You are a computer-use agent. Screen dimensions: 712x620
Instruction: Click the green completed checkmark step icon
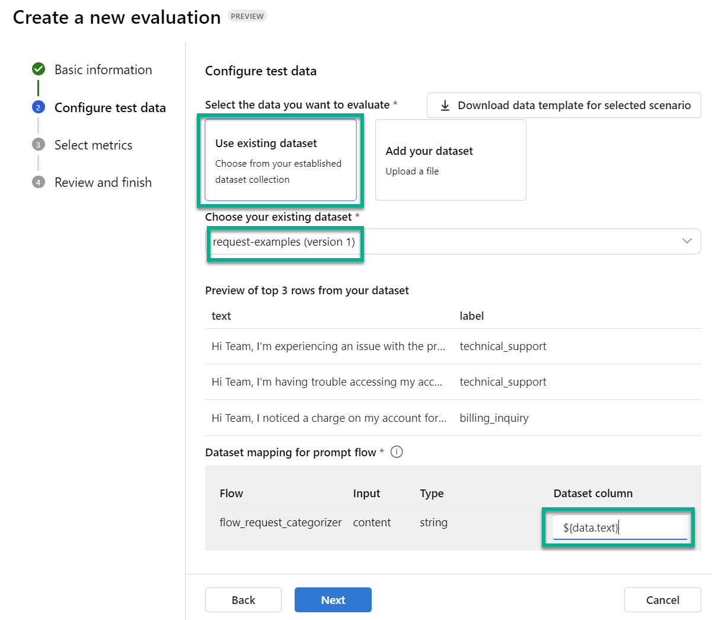pyautogui.click(x=39, y=69)
